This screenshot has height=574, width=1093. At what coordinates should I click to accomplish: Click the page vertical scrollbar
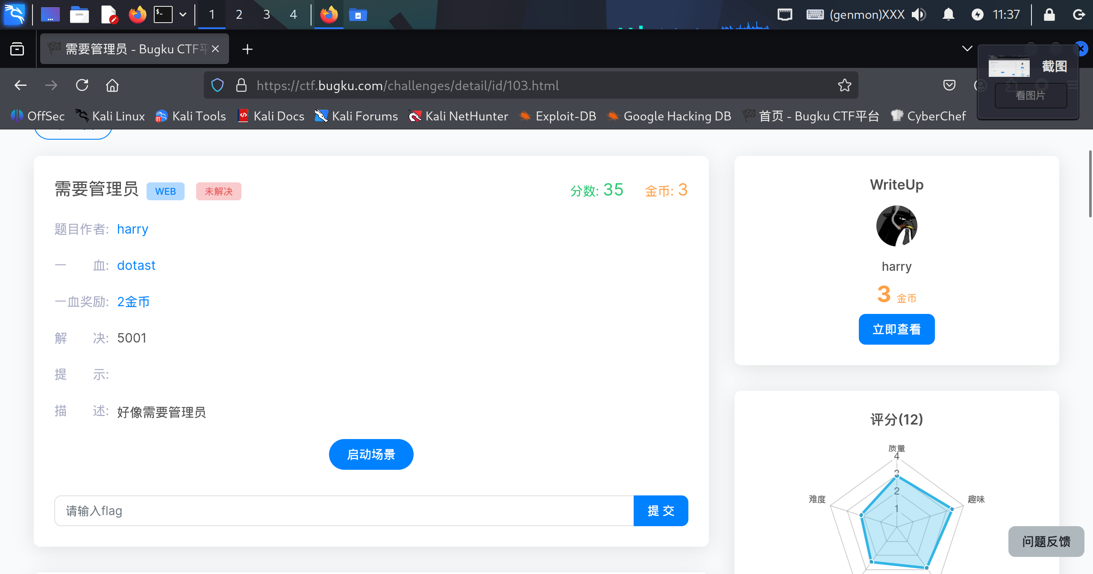coord(1090,184)
